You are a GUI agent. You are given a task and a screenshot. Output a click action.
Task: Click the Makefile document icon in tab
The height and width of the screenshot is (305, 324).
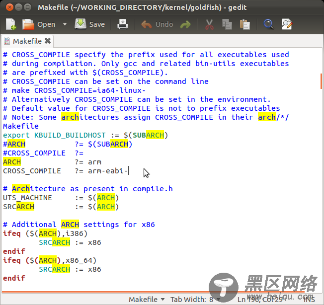pyautogui.click(x=7, y=41)
